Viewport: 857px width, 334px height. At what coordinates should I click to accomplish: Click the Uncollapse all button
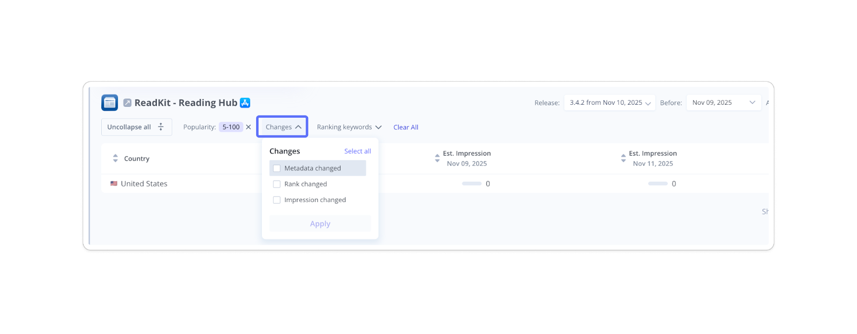tap(136, 127)
